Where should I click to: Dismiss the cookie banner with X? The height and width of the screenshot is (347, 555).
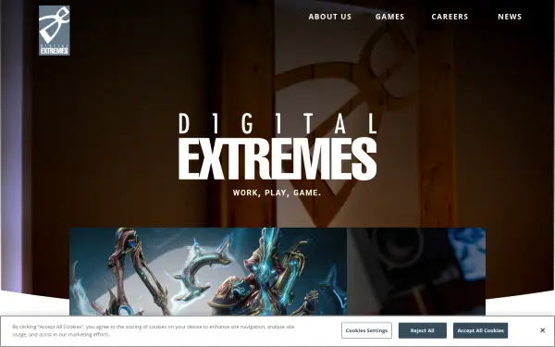click(x=542, y=330)
